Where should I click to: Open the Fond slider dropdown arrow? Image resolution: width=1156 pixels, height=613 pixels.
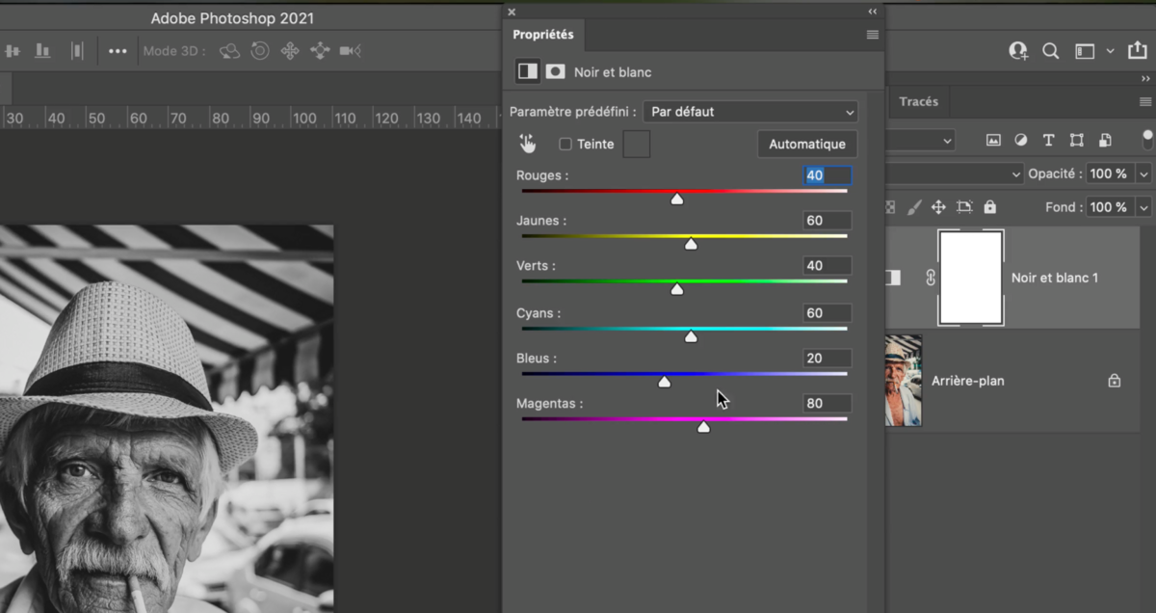click(1143, 207)
